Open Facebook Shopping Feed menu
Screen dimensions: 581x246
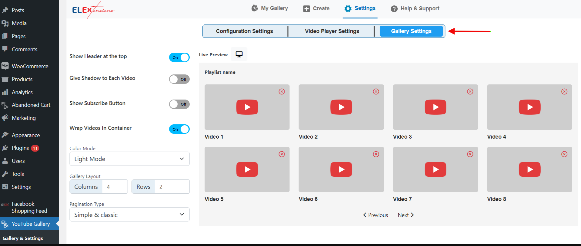(29, 207)
